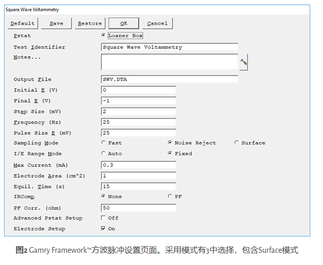Click inside the Notes text box
The height and width of the screenshot is (265, 323).
(x=169, y=62)
